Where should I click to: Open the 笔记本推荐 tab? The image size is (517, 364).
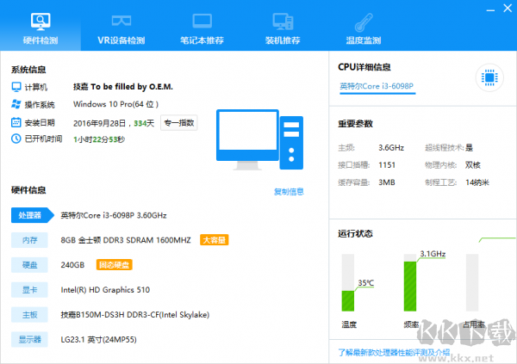(x=202, y=28)
